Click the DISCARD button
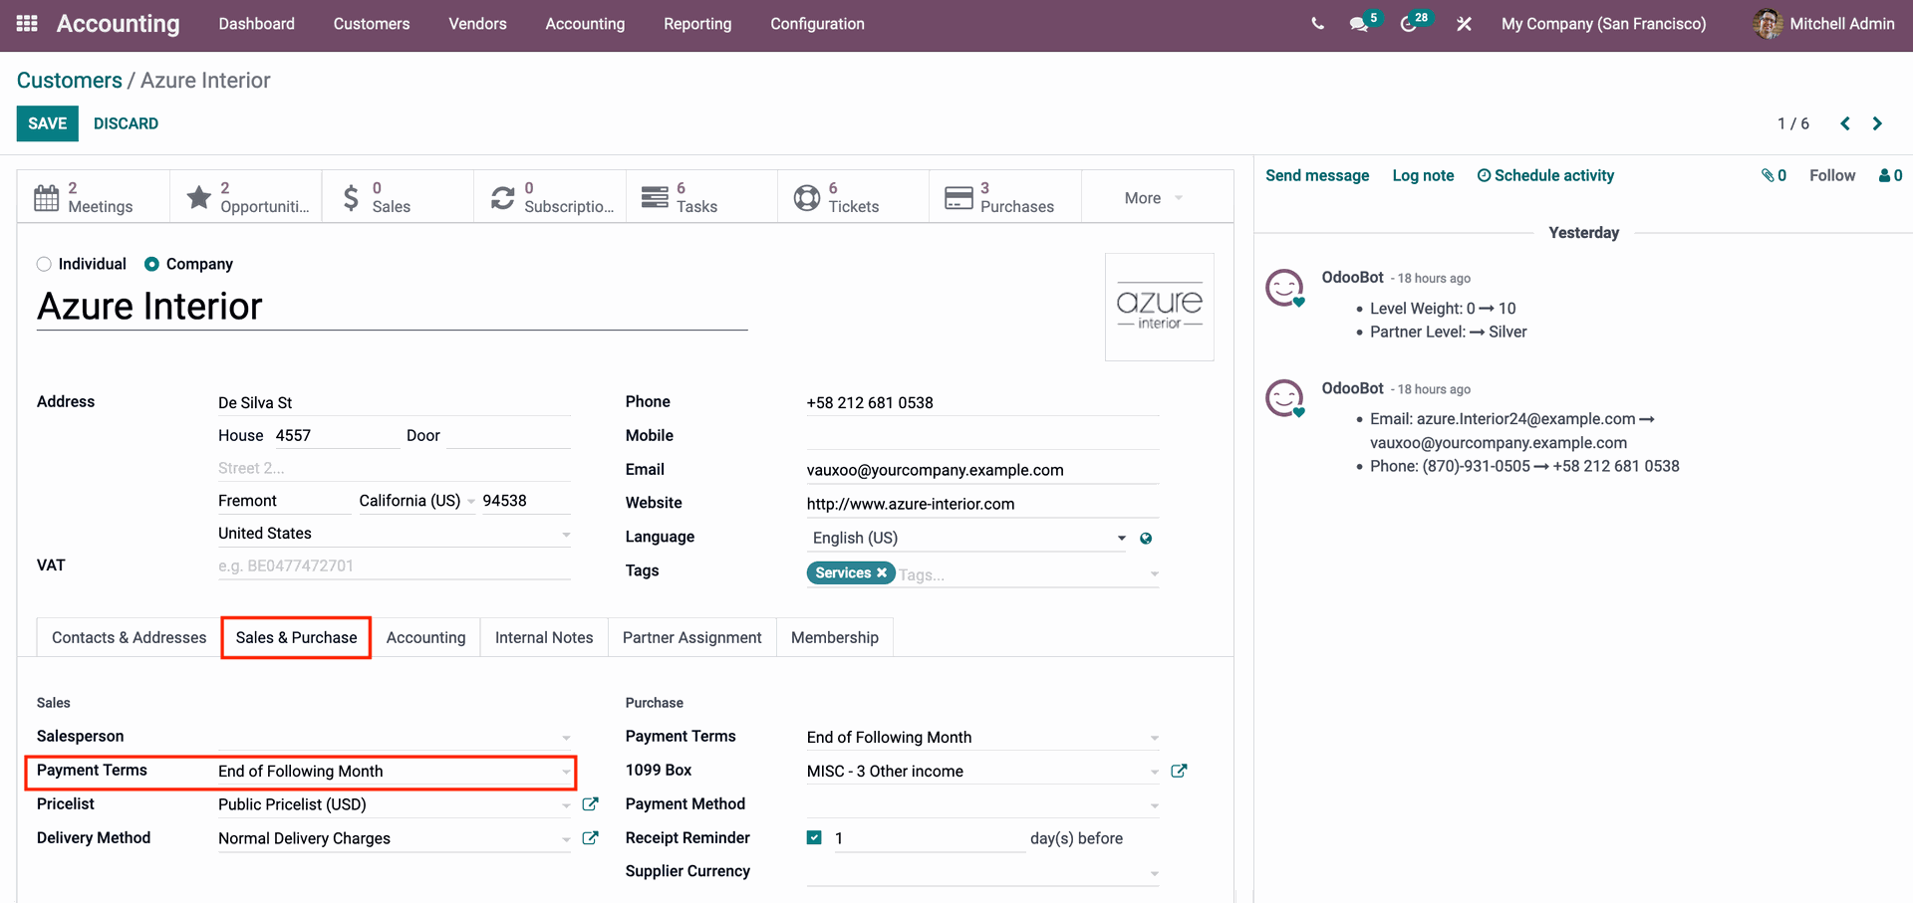 pos(126,123)
